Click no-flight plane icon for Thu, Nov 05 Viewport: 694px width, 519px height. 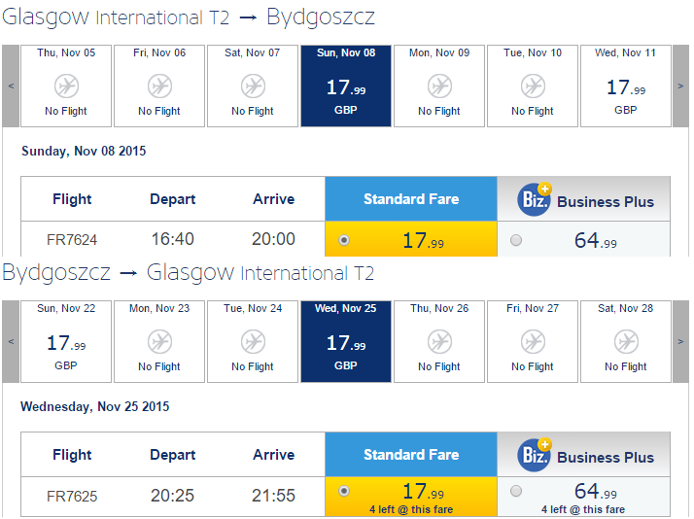[x=66, y=86]
